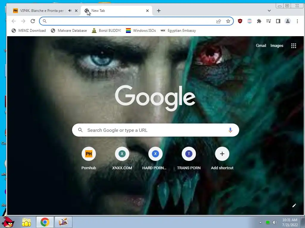Open the Extensions puzzle piece menu
This screenshot has width=305, height=228.
tap(259, 21)
